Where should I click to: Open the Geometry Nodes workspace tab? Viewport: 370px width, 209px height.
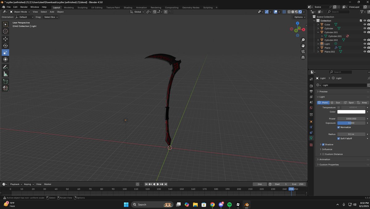click(x=191, y=7)
